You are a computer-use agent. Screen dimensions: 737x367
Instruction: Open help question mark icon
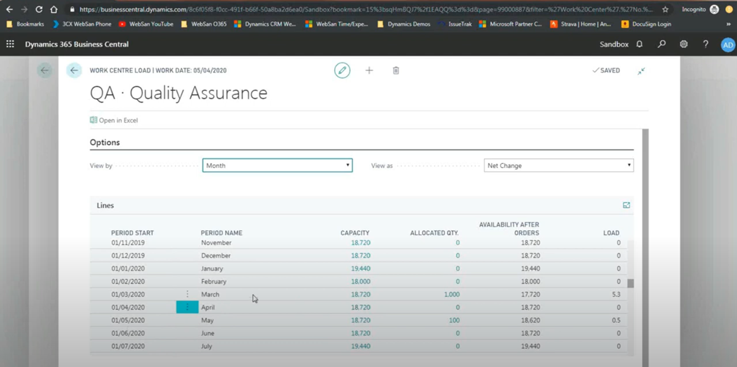point(706,44)
